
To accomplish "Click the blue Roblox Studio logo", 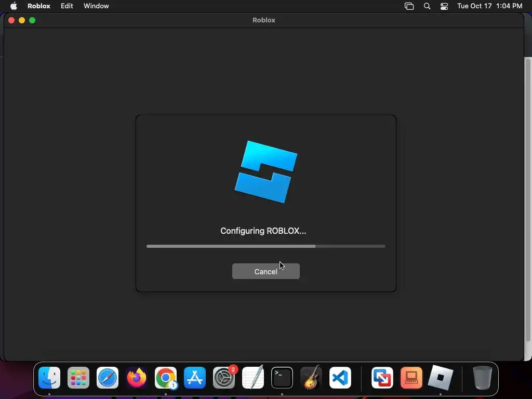I will 265,171.
